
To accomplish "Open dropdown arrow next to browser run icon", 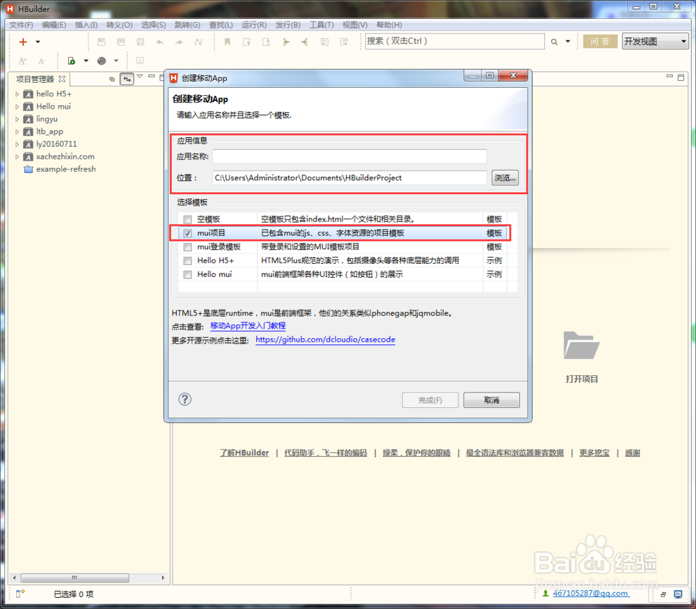I will click(116, 61).
